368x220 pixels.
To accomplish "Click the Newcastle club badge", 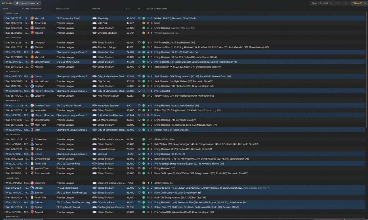I will coord(32,110).
